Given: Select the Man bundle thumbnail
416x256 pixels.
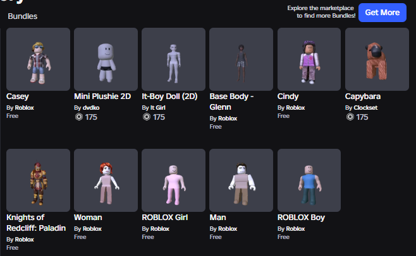Looking at the screenshot, I should point(241,180).
